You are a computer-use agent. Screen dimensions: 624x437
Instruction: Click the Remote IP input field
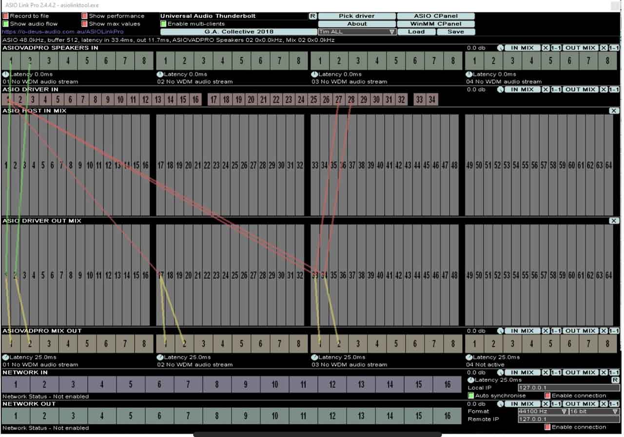[x=568, y=419]
